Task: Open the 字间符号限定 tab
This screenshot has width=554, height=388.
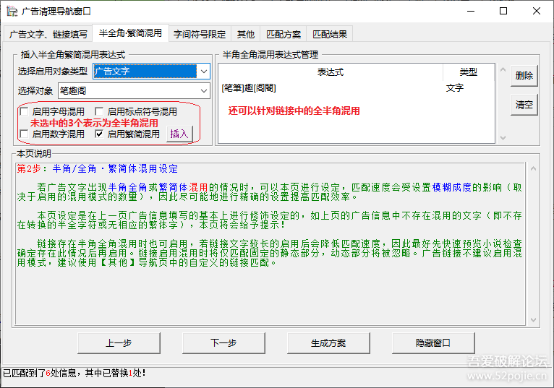Action: click(200, 34)
